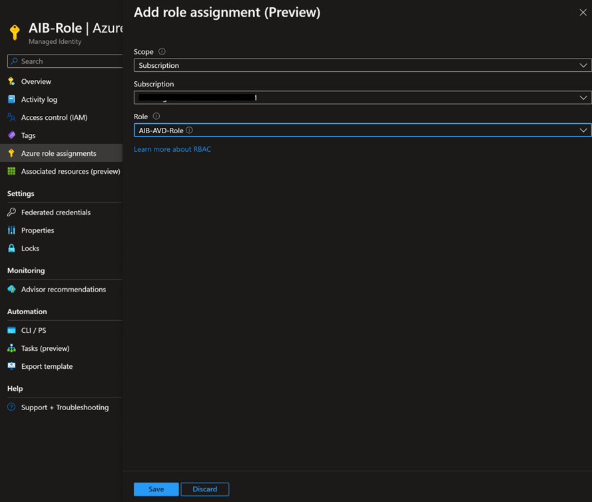Click the Advisor recommendations cloud icon
Image resolution: width=592 pixels, height=502 pixels.
(x=11, y=289)
